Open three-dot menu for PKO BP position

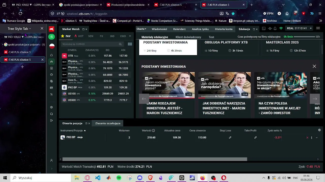[312, 138]
